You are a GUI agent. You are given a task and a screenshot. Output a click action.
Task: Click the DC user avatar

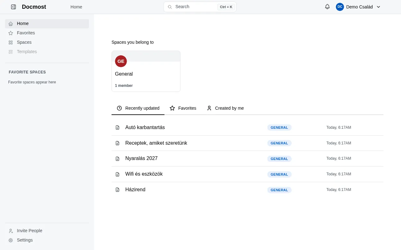(340, 7)
